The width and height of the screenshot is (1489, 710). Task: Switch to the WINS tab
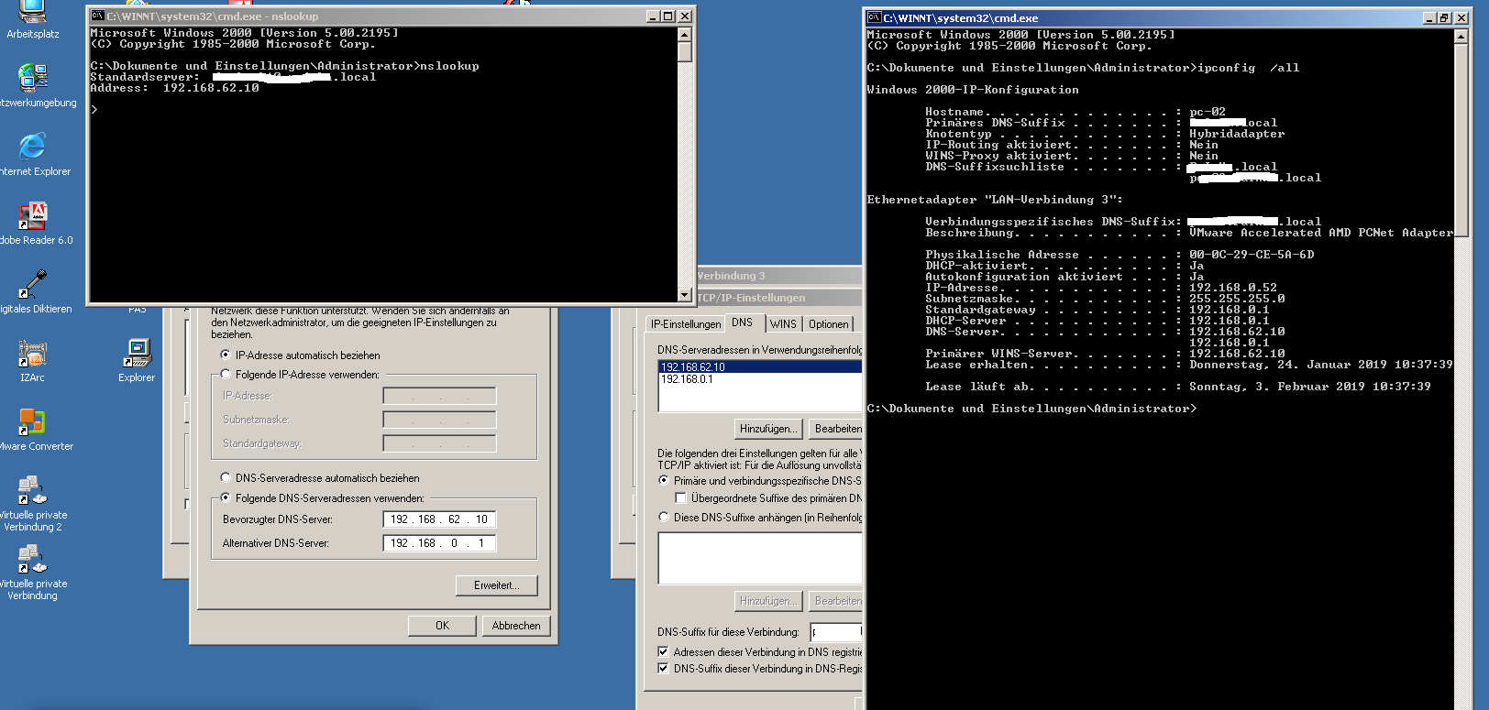click(x=783, y=323)
